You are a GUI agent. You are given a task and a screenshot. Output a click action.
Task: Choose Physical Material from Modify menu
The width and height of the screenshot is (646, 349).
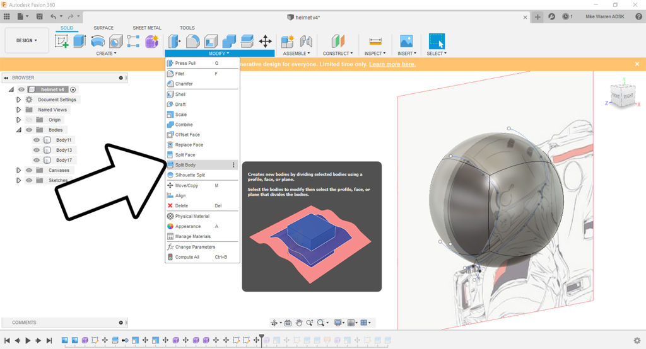[x=202, y=216]
